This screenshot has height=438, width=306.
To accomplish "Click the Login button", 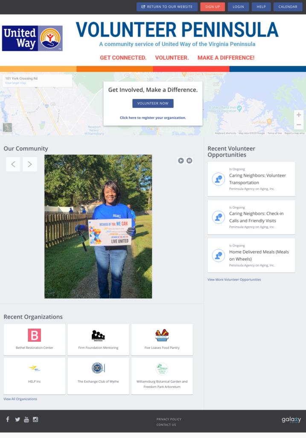I will (238, 7).
